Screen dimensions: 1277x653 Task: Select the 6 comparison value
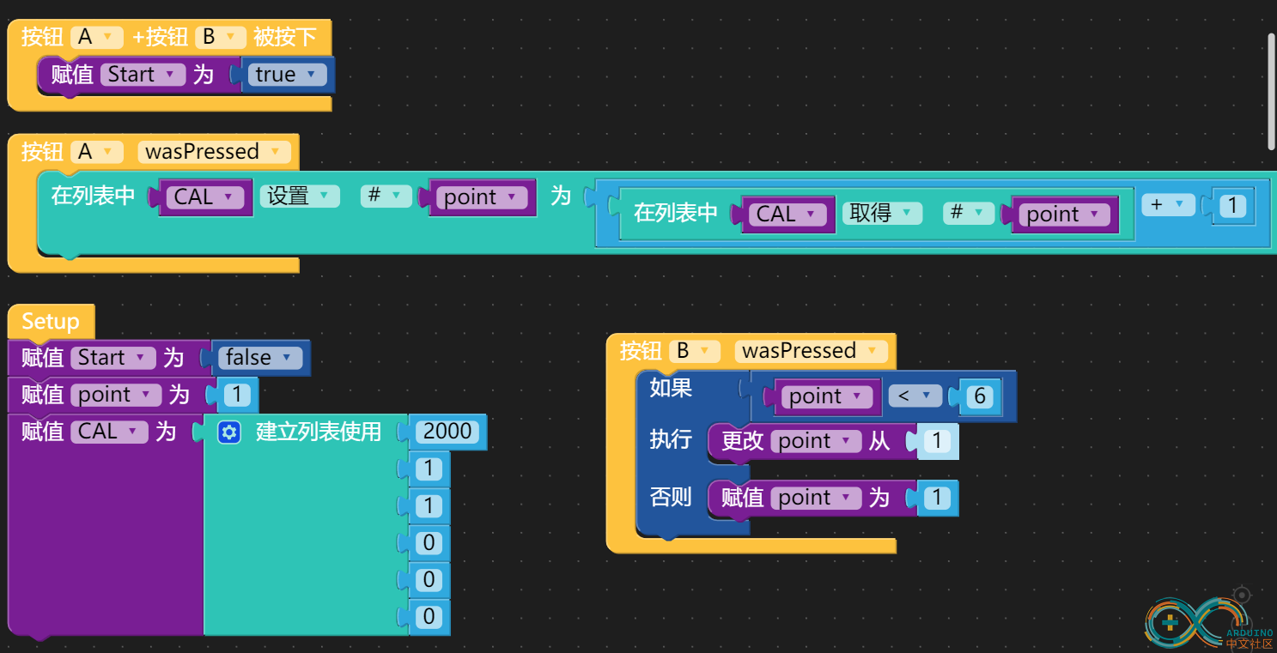point(979,396)
